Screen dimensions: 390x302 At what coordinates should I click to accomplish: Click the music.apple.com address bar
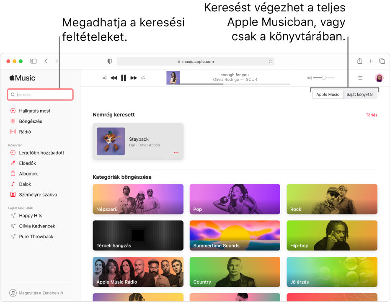pyautogui.click(x=195, y=61)
